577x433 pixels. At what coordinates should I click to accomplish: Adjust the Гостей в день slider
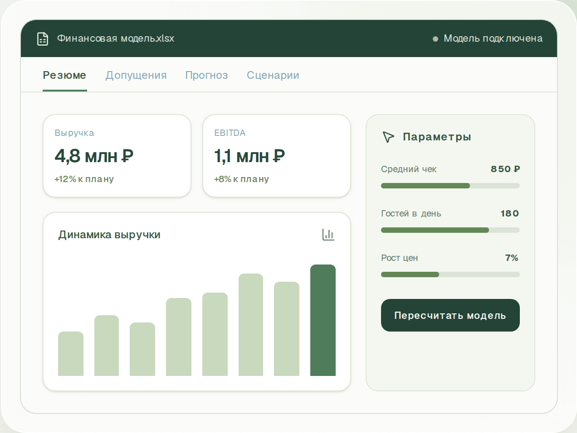[x=450, y=230]
